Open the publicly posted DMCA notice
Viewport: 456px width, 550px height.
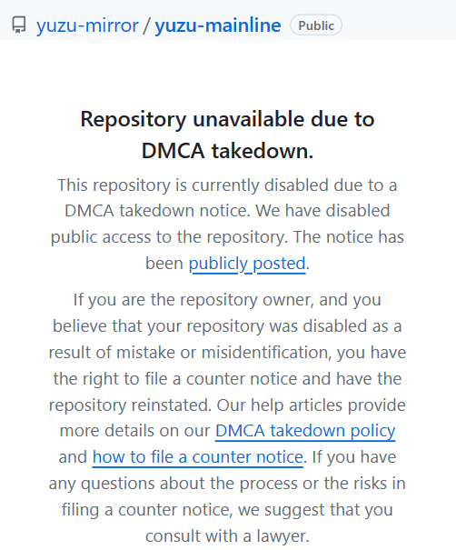coord(247,264)
